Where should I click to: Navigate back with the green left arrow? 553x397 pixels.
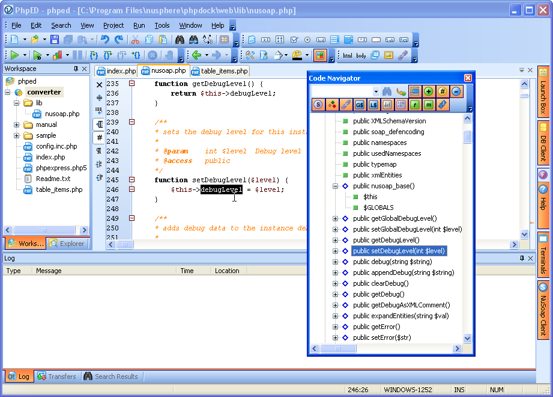click(x=196, y=55)
